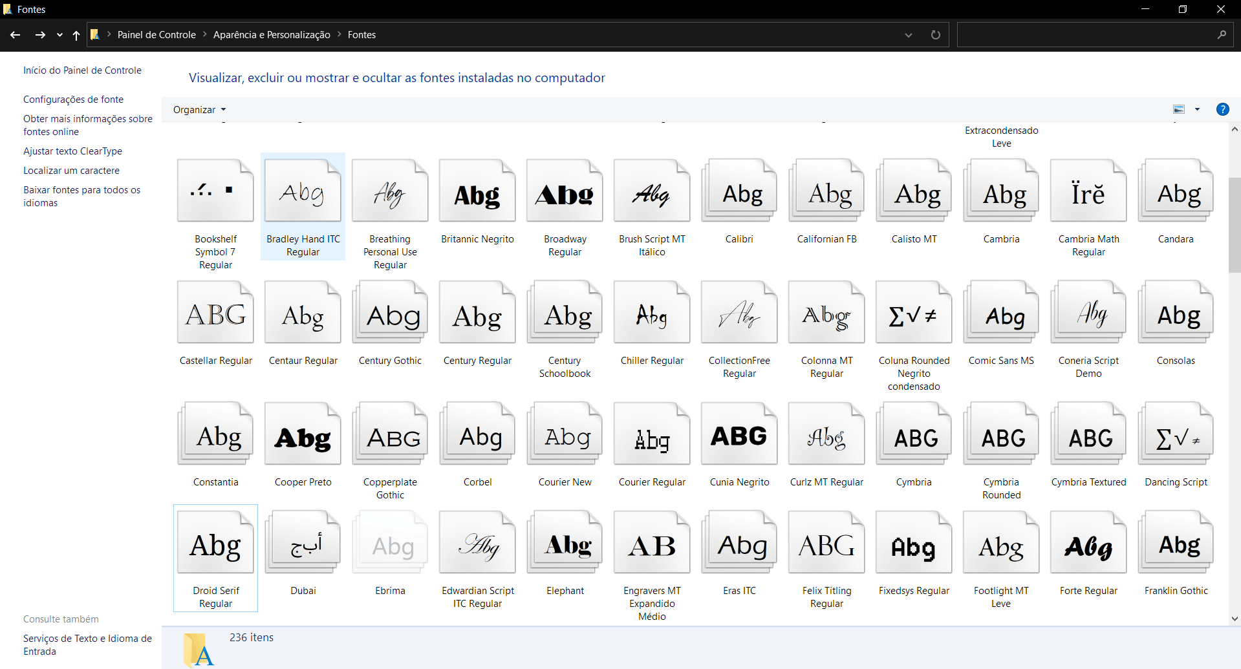The width and height of the screenshot is (1241, 669).
Task: Open the Organizar dropdown menu
Action: coord(199,110)
